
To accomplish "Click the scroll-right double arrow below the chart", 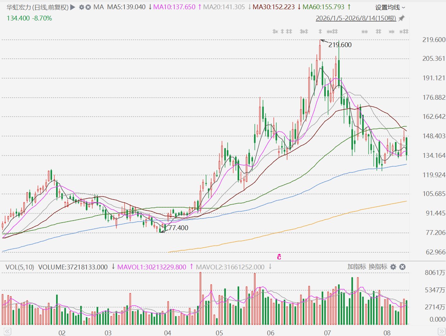I will click(442, 332).
